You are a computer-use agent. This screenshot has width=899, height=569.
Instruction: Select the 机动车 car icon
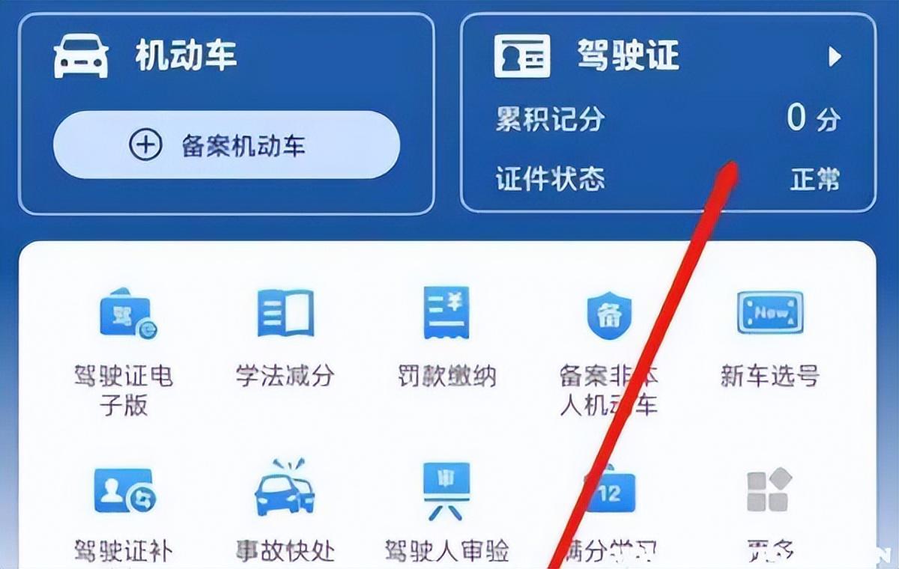[81, 57]
